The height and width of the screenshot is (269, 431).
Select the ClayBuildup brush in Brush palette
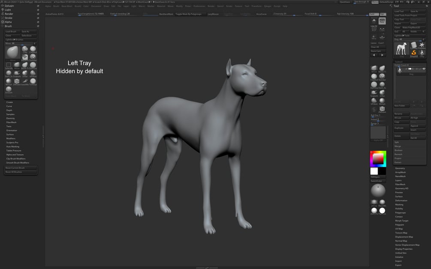[33, 49]
